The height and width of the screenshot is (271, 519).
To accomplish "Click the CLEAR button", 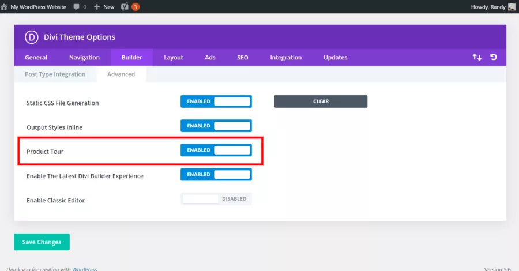I will click(321, 101).
